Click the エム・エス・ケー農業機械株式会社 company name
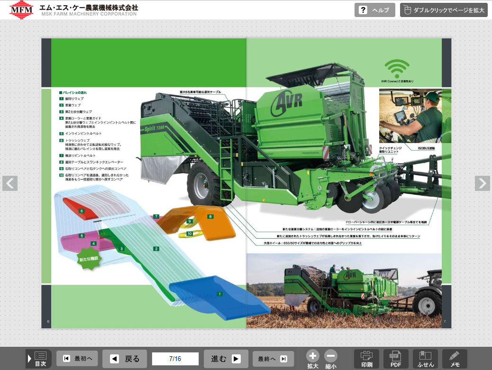The height and width of the screenshot is (370, 492). (89, 8)
